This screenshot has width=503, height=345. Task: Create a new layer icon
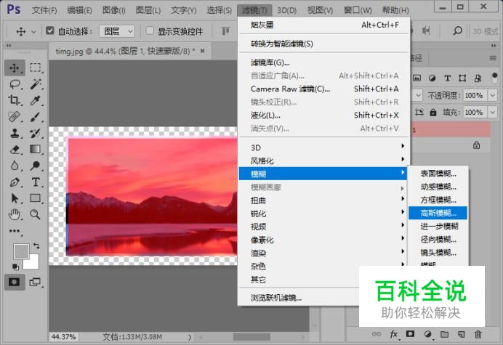point(462,334)
